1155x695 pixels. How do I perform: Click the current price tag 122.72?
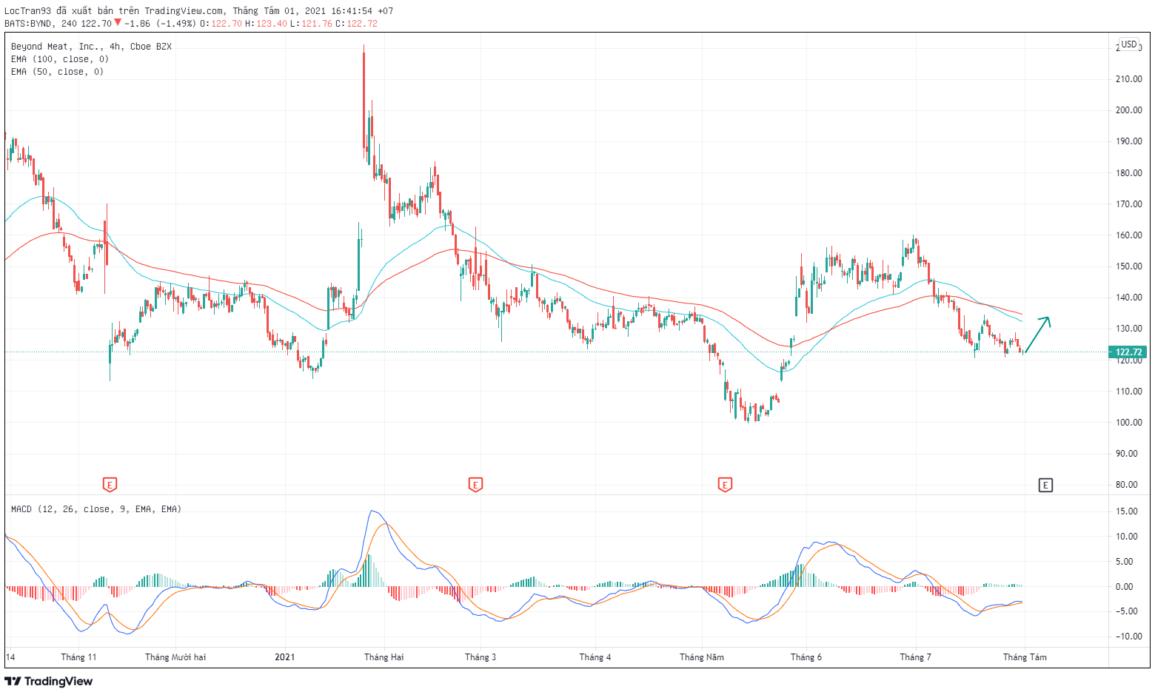coord(1128,352)
